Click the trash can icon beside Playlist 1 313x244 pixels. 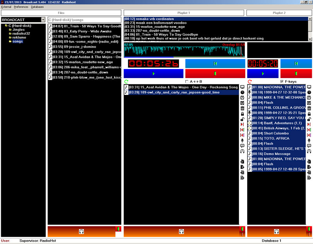point(242,109)
